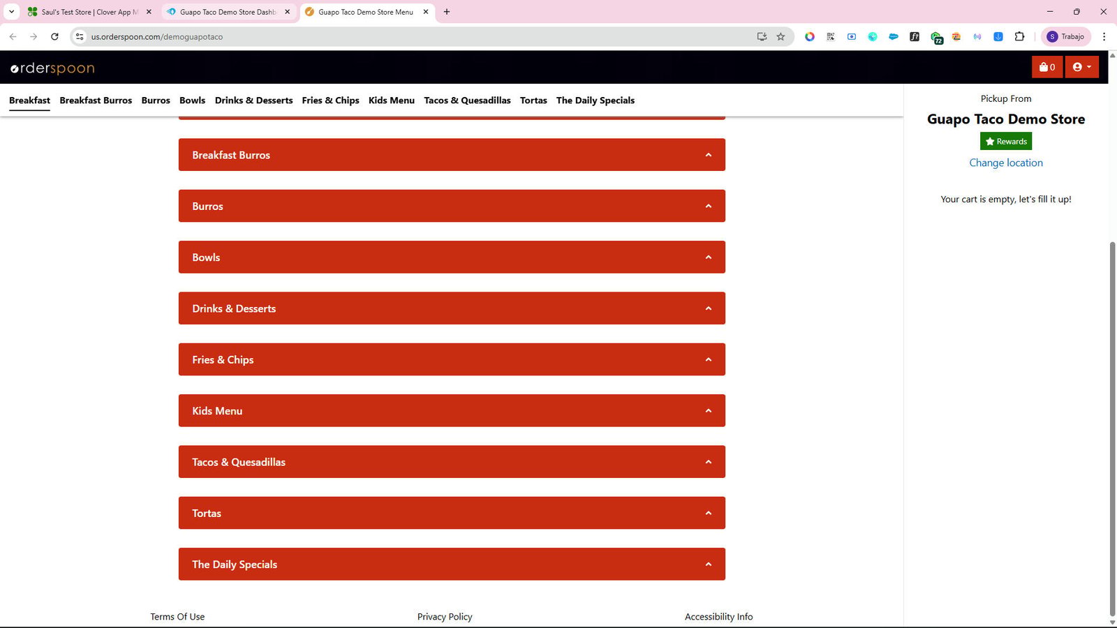Collapse the Kids Menu section
Screen dimensions: 1117x628
pos(452,410)
